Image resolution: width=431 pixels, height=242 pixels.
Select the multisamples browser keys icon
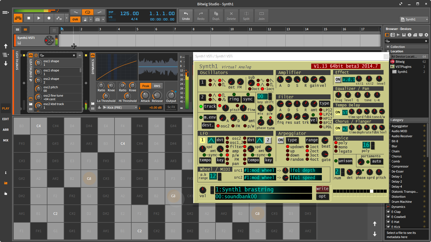tap(404, 35)
